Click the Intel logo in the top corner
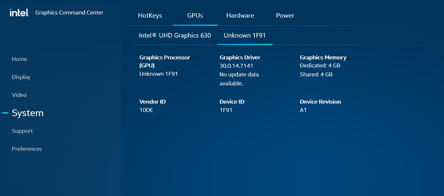The image size is (444, 196). [x=19, y=12]
